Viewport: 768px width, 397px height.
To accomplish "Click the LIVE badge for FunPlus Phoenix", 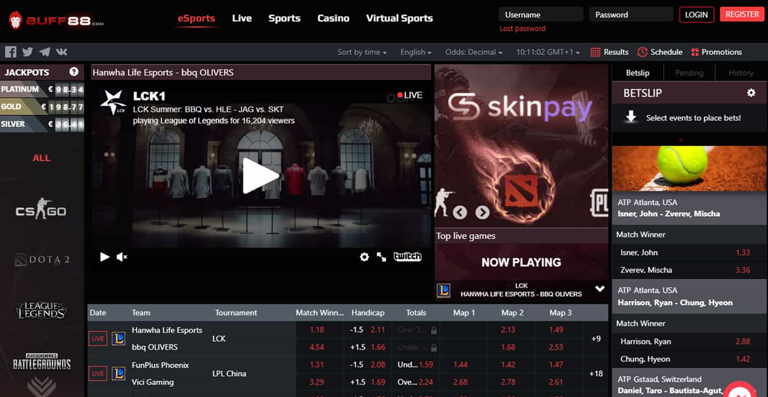I will coord(98,373).
